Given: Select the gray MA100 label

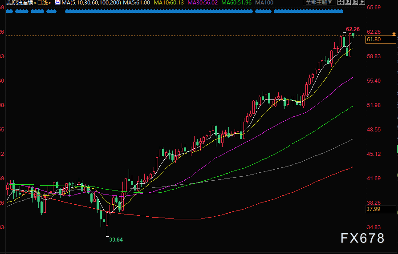Looking at the screenshot, I should click(264, 3).
